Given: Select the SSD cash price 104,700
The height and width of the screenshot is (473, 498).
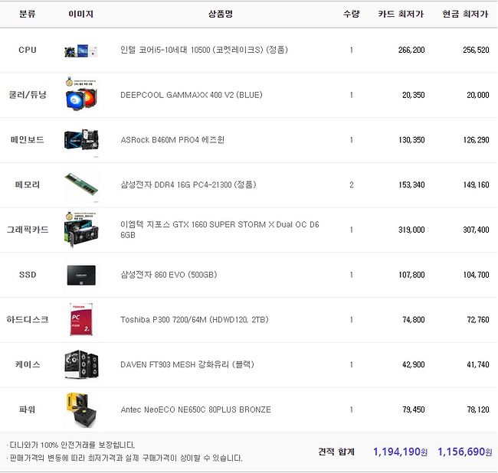Looking at the screenshot, I should 476,275.
